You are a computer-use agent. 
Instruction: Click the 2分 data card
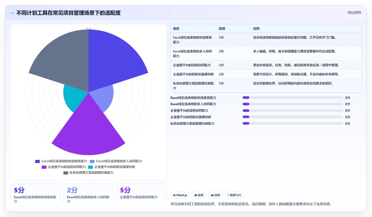tap(88, 195)
